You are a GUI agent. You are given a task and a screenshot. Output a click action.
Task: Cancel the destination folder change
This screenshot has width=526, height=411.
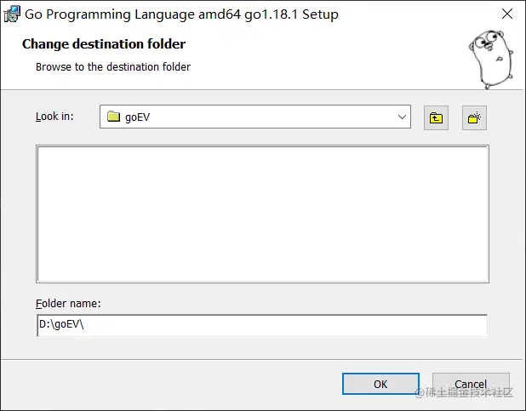pyautogui.click(x=471, y=384)
